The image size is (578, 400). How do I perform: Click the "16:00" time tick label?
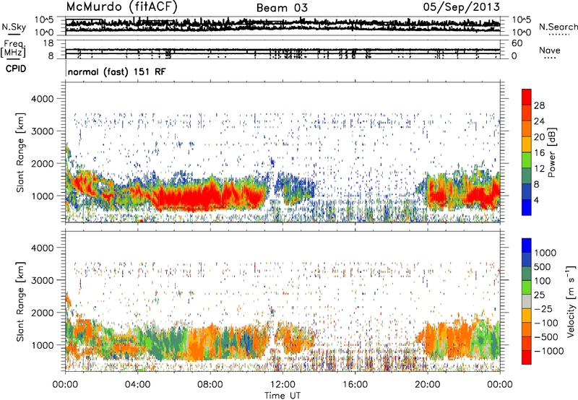tap(355, 385)
